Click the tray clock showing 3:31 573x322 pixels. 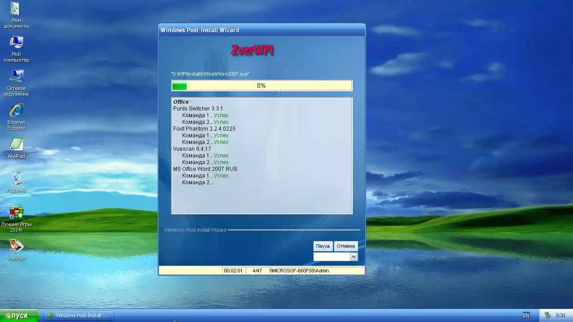pos(560,315)
